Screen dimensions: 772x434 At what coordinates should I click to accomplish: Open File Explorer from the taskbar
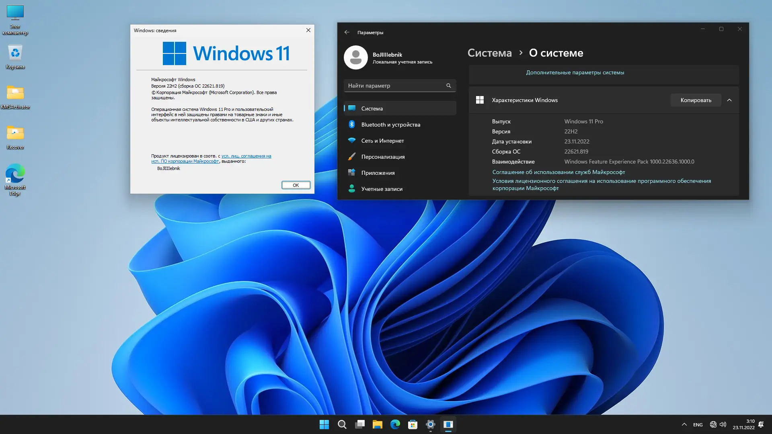point(377,424)
